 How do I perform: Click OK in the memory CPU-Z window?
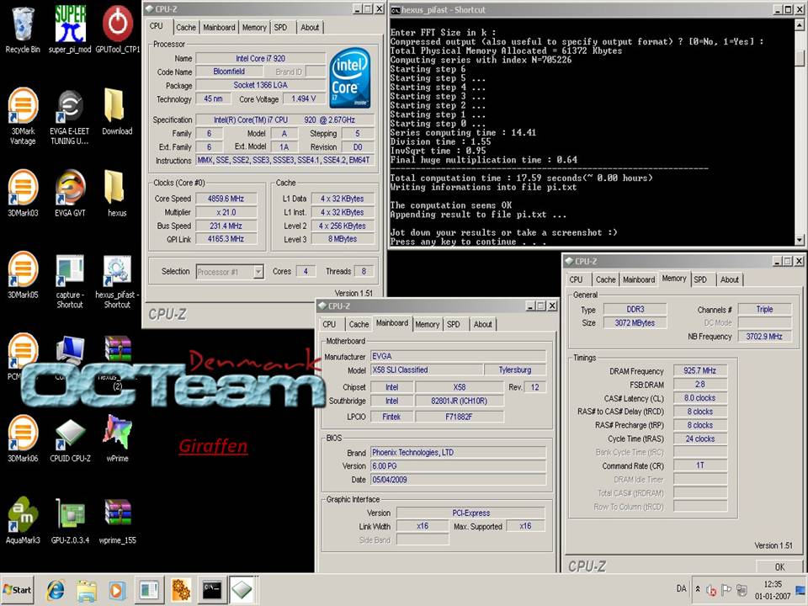coord(780,566)
